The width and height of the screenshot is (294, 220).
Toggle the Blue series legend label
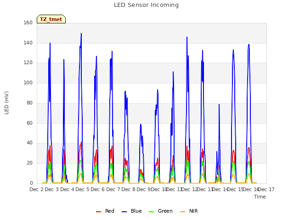point(136,211)
